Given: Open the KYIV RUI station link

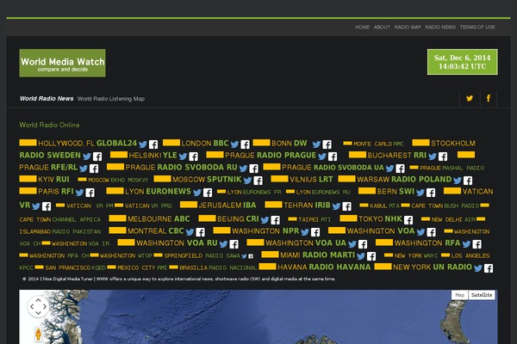Looking at the screenshot, I should (53, 180).
